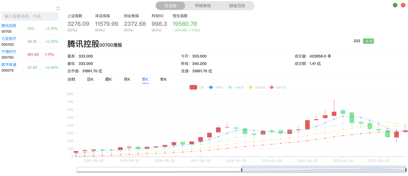This screenshot has height=176, width=408.
Task: Select 数字政通 in the watchlist
Action: tap(31, 67)
